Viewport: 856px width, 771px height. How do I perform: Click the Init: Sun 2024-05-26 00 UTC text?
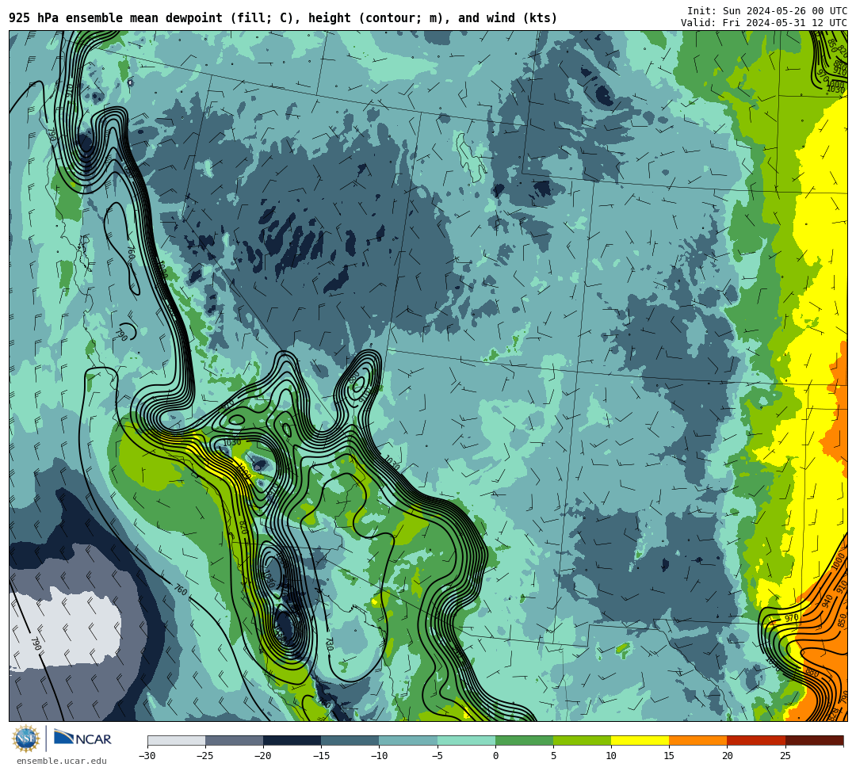click(767, 11)
